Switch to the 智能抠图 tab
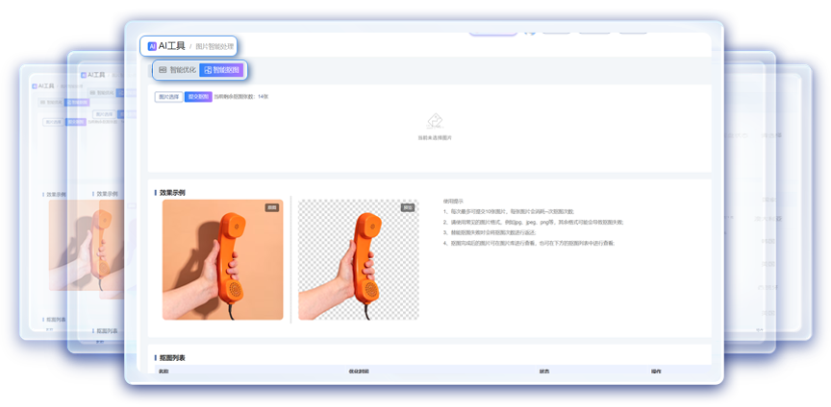This screenshot has height=407, width=831. coord(222,70)
